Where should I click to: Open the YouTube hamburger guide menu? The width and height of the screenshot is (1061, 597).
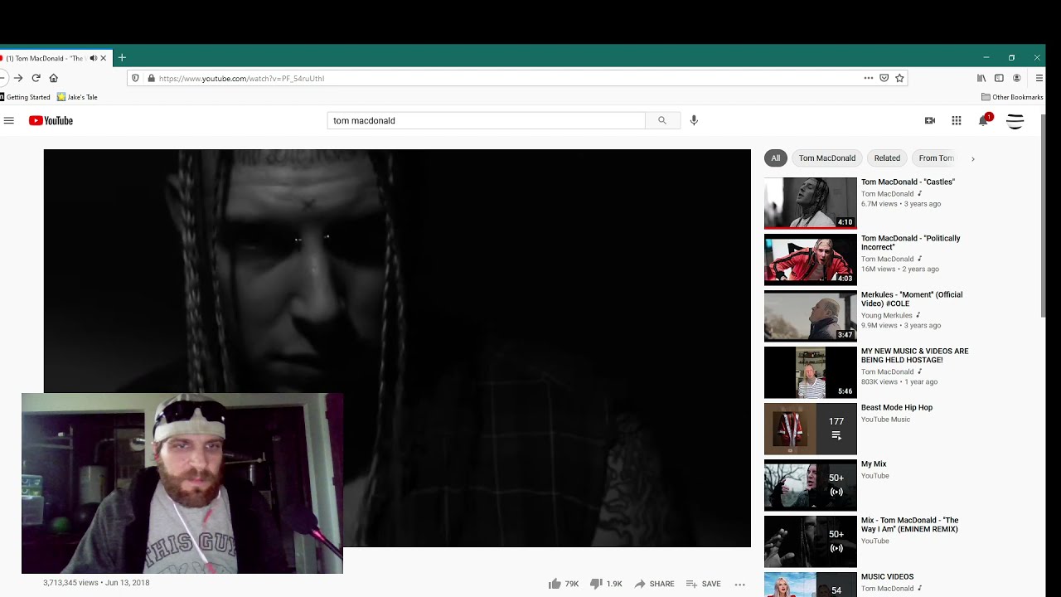pyautogui.click(x=9, y=120)
